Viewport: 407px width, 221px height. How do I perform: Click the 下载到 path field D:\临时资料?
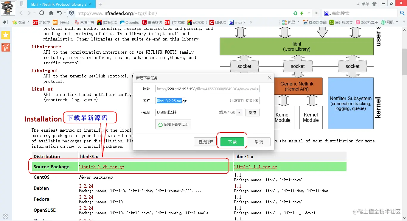[196, 113]
